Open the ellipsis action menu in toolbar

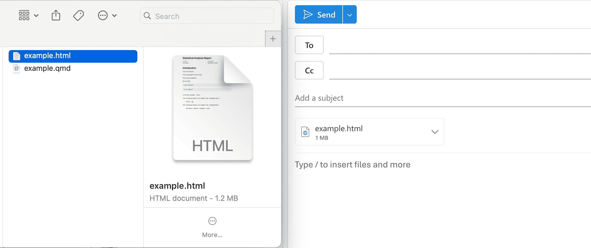point(103,16)
